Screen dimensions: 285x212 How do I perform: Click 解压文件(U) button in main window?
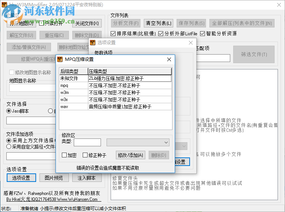pyautogui.click(x=22, y=35)
